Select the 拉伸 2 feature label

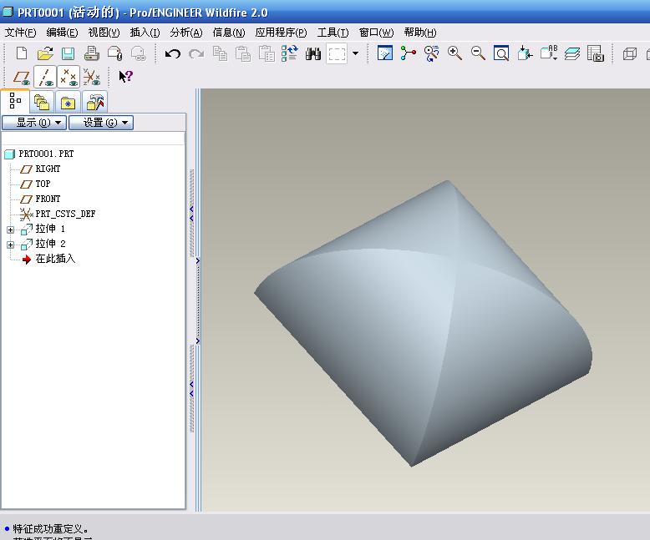pyautogui.click(x=51, y=244)
